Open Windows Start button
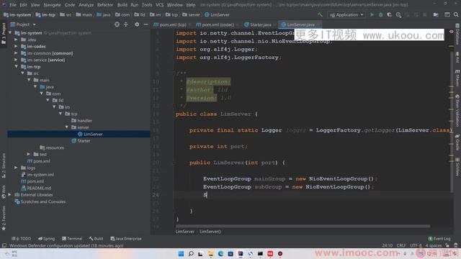This screenshot has height=259, width=461. [181, 254]
